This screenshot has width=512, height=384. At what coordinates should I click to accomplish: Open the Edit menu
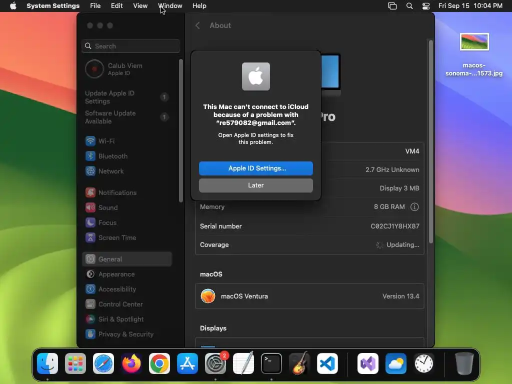(116, 6)
